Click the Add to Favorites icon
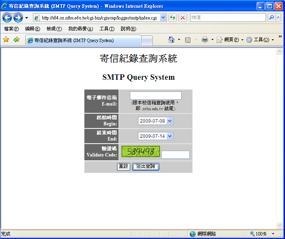The image size is (285, 239). coord(16,40)
